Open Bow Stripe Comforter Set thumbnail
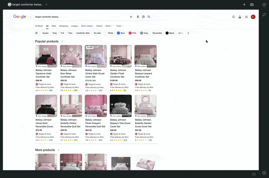269x178 pixels. (x=71, y=56)
